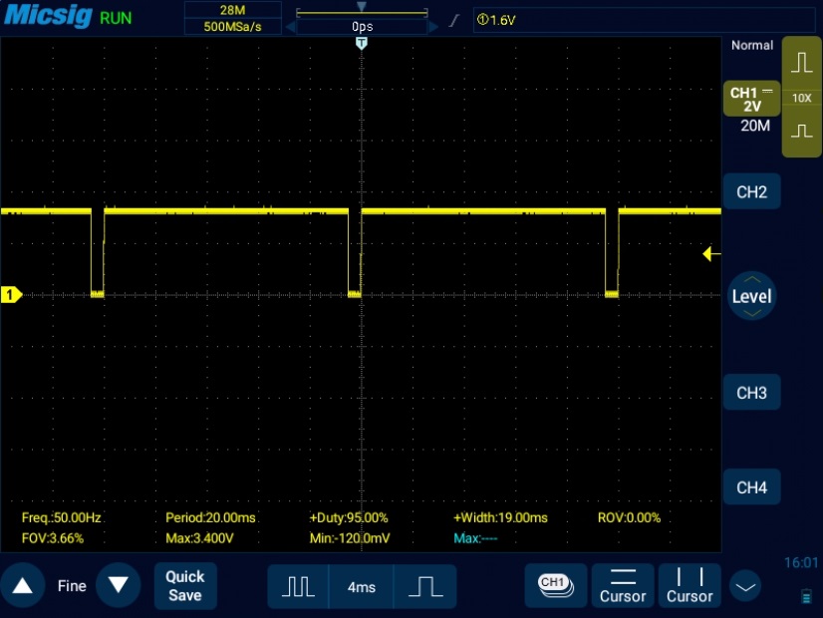Tap the Micsig logo
823x618 pixels.
click(48, 16)
